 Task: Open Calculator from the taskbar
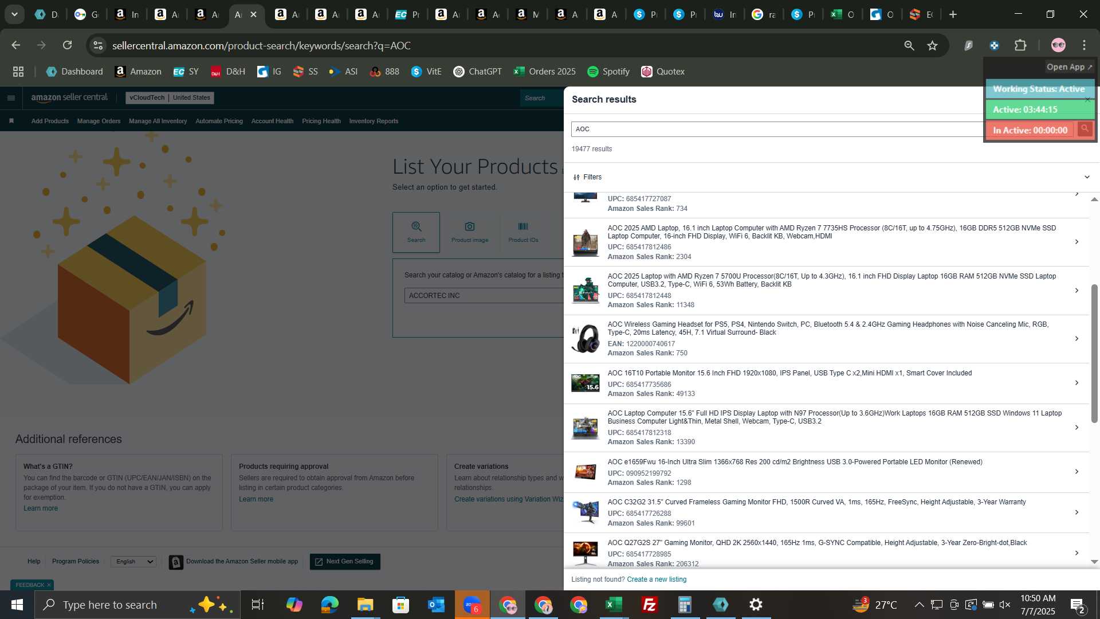click(685, 605)
